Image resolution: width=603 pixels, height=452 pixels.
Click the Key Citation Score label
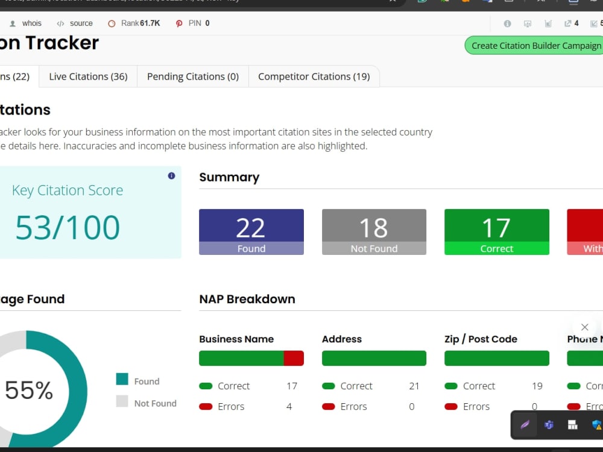(68, 190)
